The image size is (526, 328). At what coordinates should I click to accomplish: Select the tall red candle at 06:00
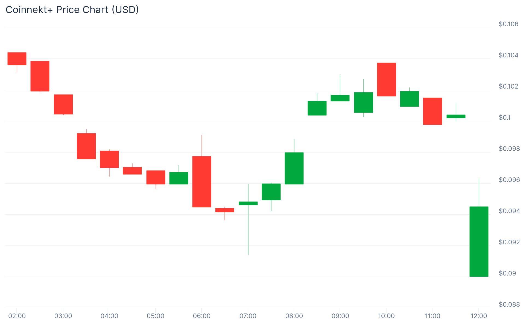click(202, 182)
